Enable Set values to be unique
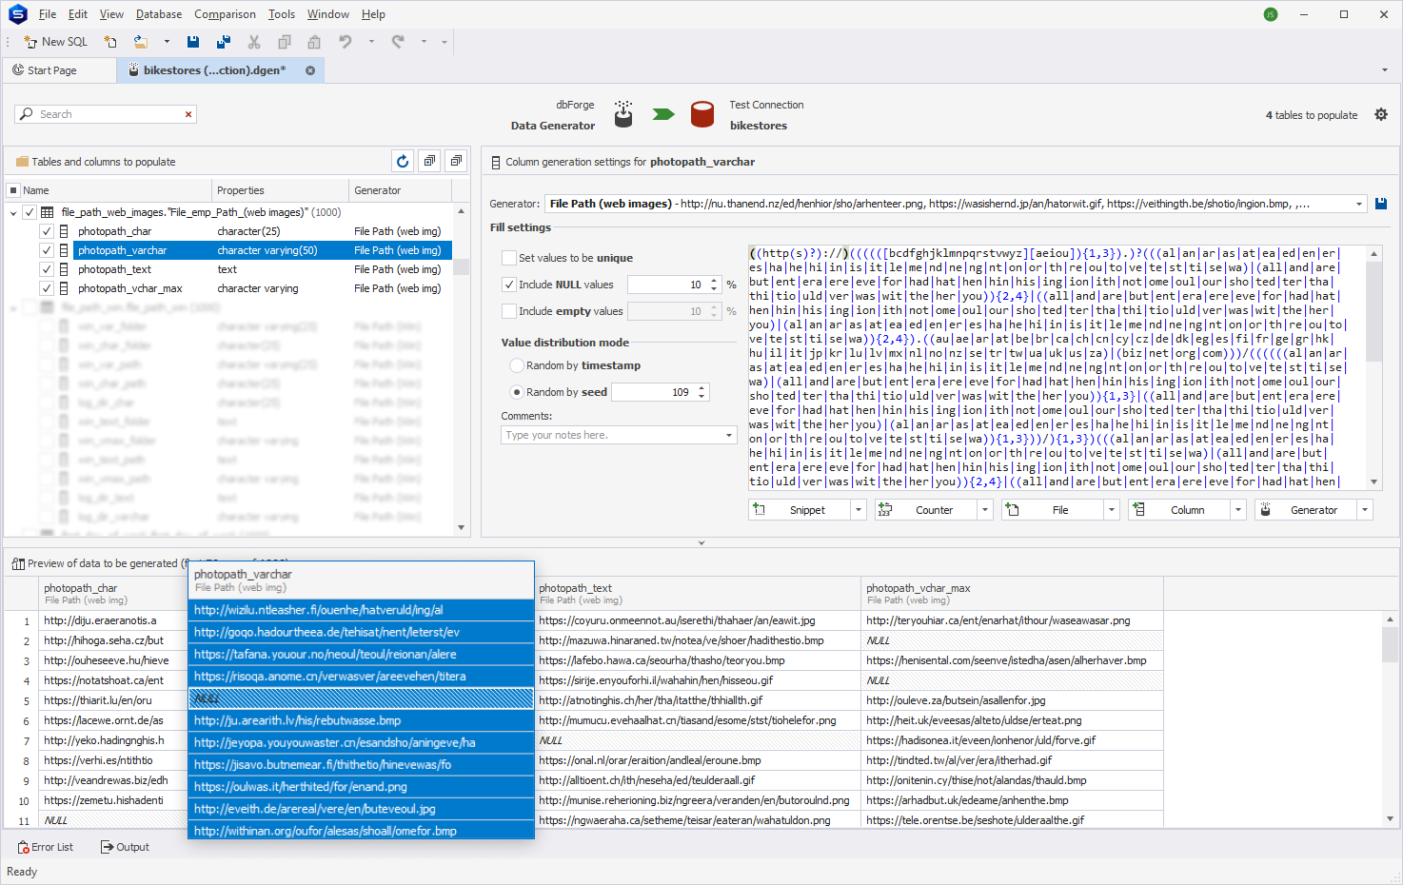This screenshot has width=1403, height=885. [x=509, y=258]
